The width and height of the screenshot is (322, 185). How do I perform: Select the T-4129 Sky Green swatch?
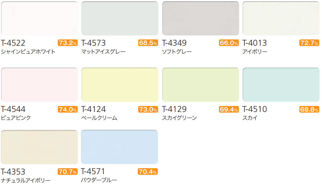(200, 85)
